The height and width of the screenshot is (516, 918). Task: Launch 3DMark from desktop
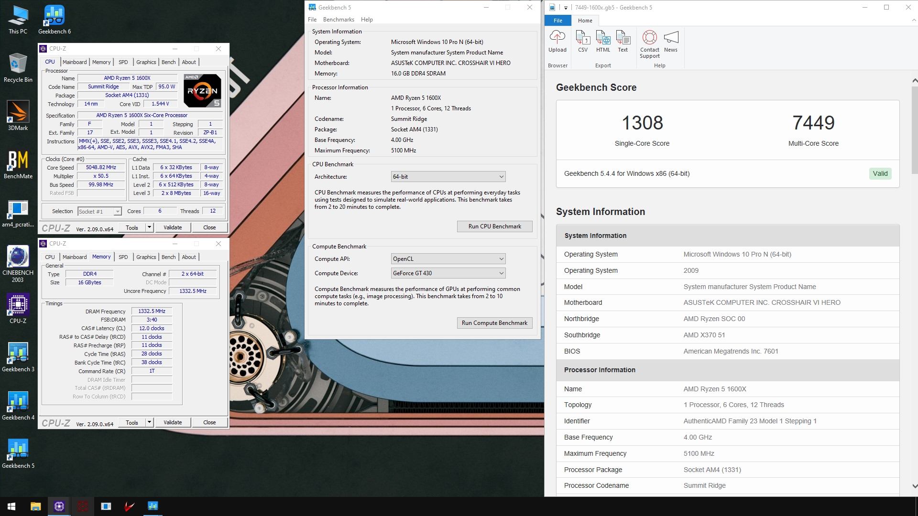18,116
